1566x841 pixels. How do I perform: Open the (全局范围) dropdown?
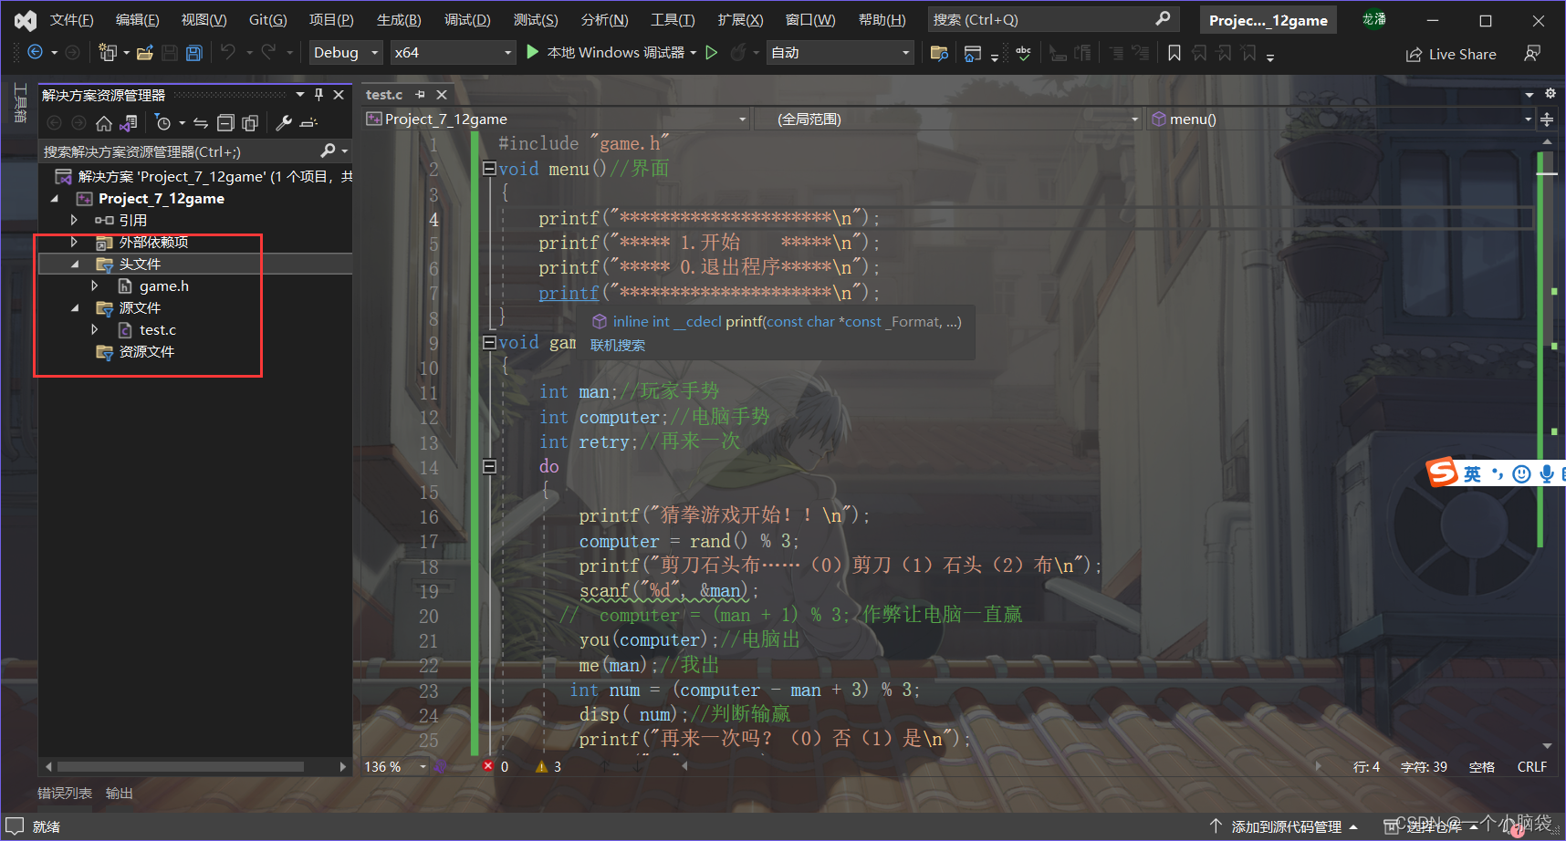pyautogui.click(x=948, y=119)
